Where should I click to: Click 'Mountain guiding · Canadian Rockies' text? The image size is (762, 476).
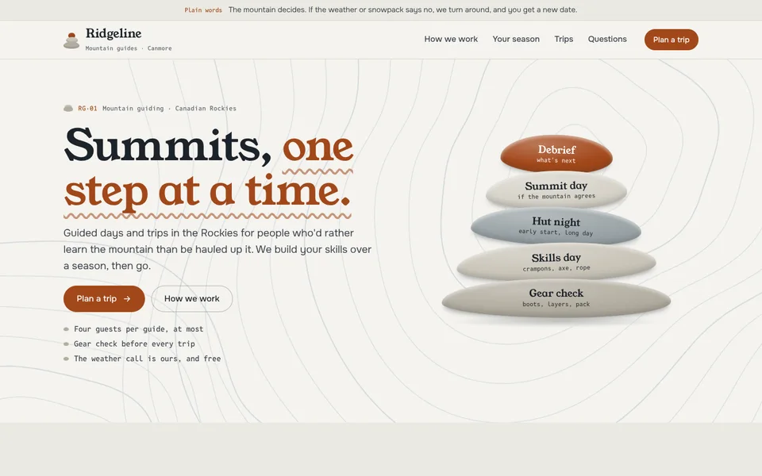tap(169, 109)
